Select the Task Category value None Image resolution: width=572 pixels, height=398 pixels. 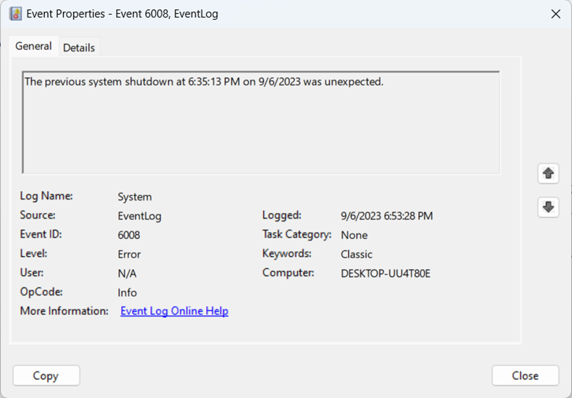pos(354,235)
